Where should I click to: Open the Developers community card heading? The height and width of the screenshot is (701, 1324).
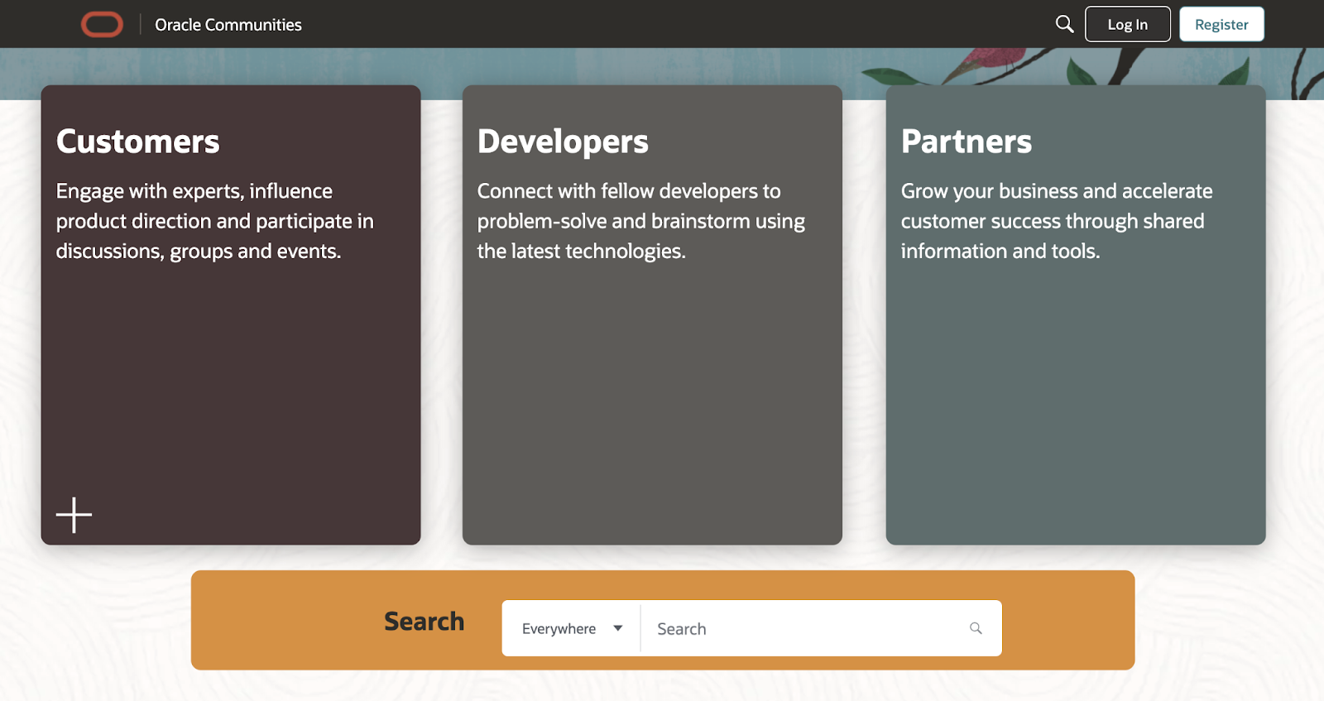[563, 142]
